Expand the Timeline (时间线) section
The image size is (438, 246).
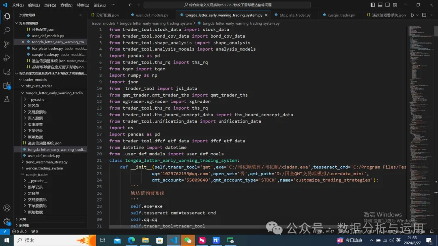click(x=17, y=225)
